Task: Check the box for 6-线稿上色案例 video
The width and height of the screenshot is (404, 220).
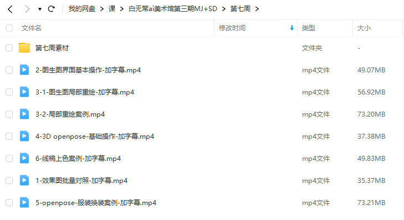Action: (9, 158)
